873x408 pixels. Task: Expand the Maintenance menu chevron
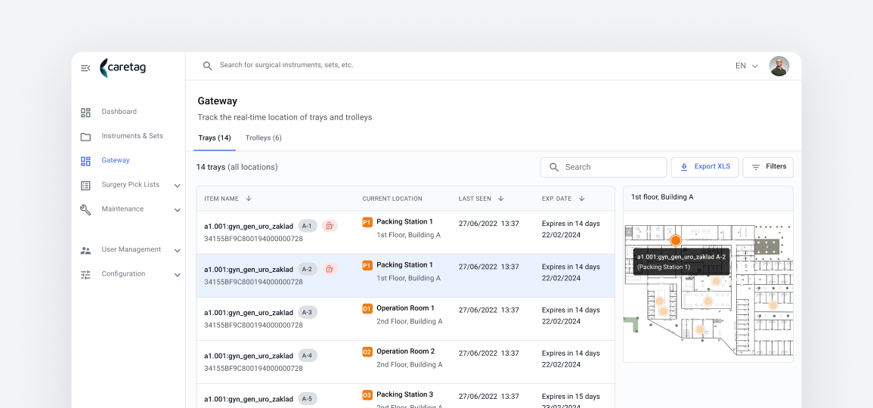coord(177,210)
